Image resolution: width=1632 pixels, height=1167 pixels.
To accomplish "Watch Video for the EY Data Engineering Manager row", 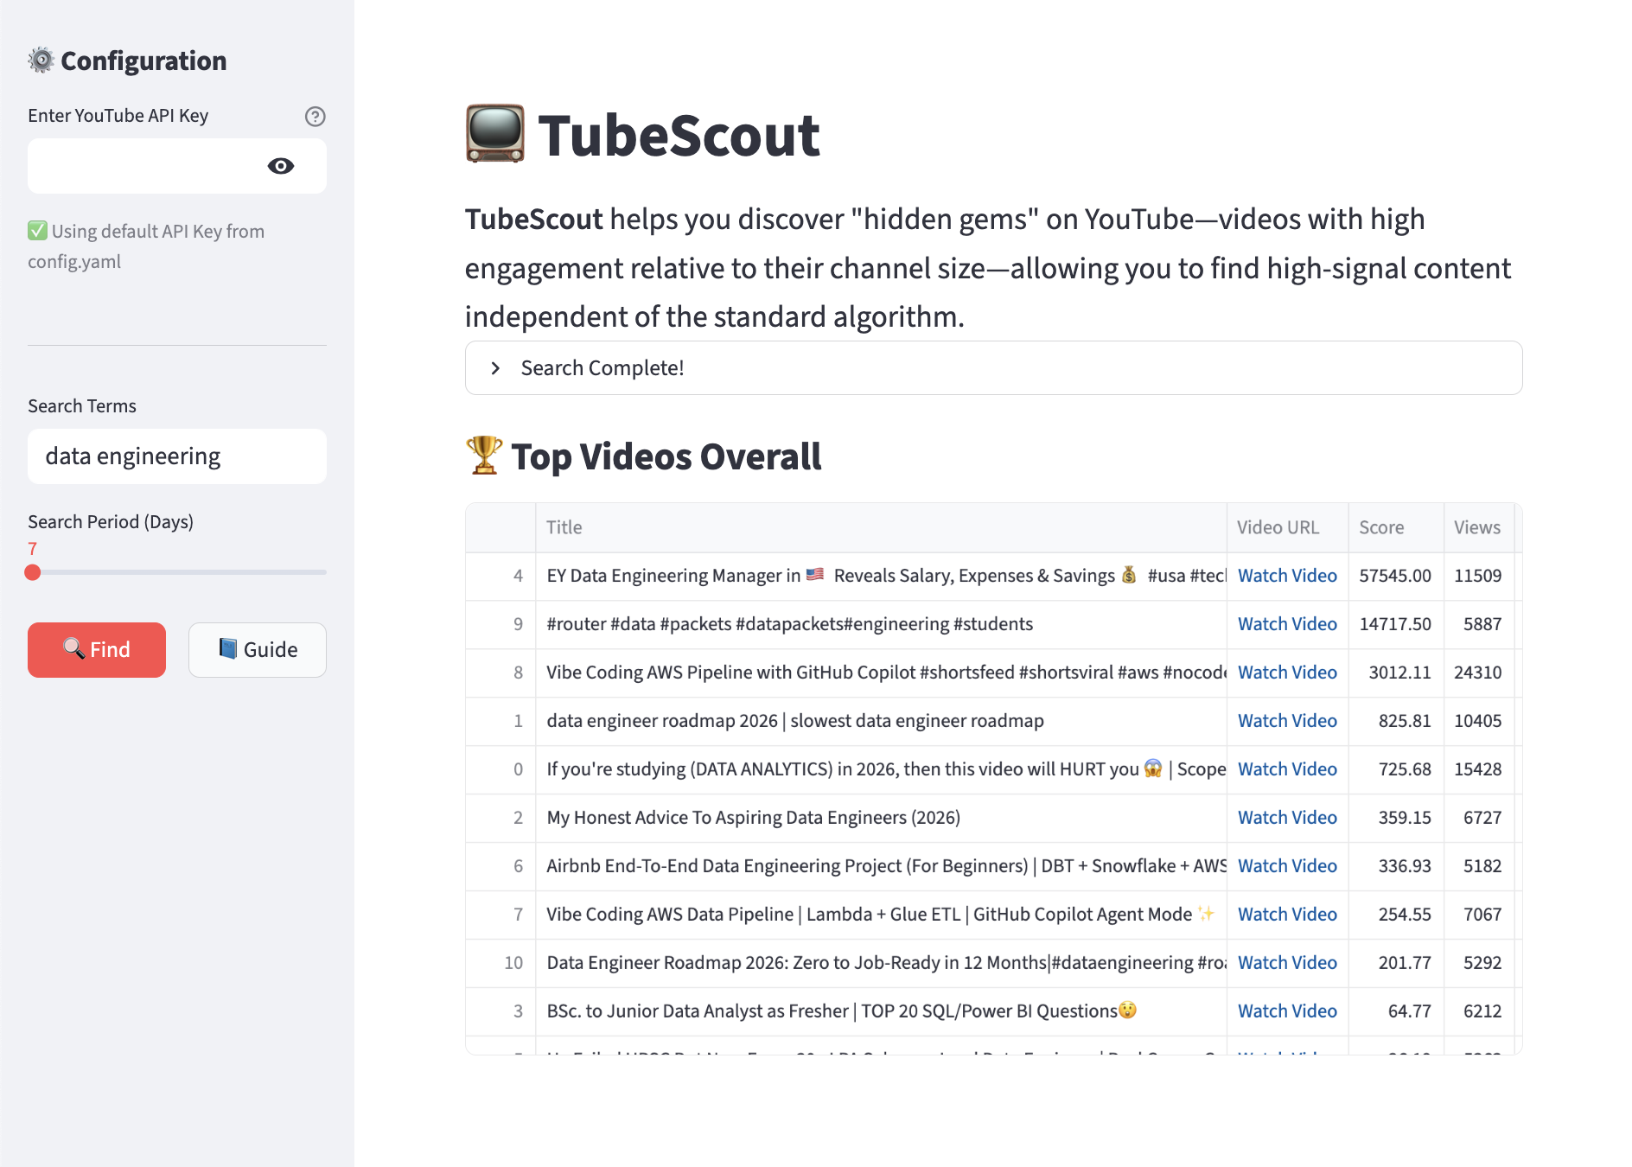I will [x=1286, y=576].
